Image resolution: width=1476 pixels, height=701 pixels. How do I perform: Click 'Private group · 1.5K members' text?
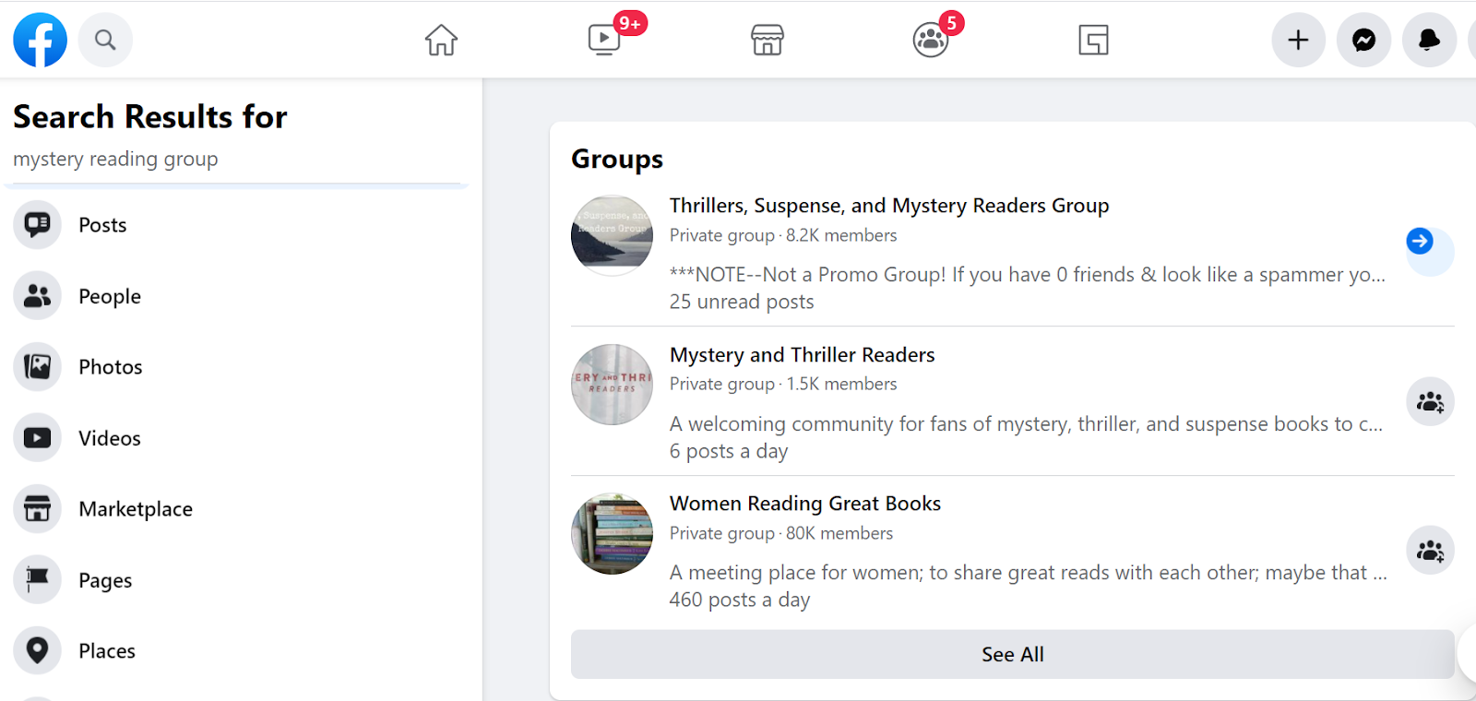[783, 384]
